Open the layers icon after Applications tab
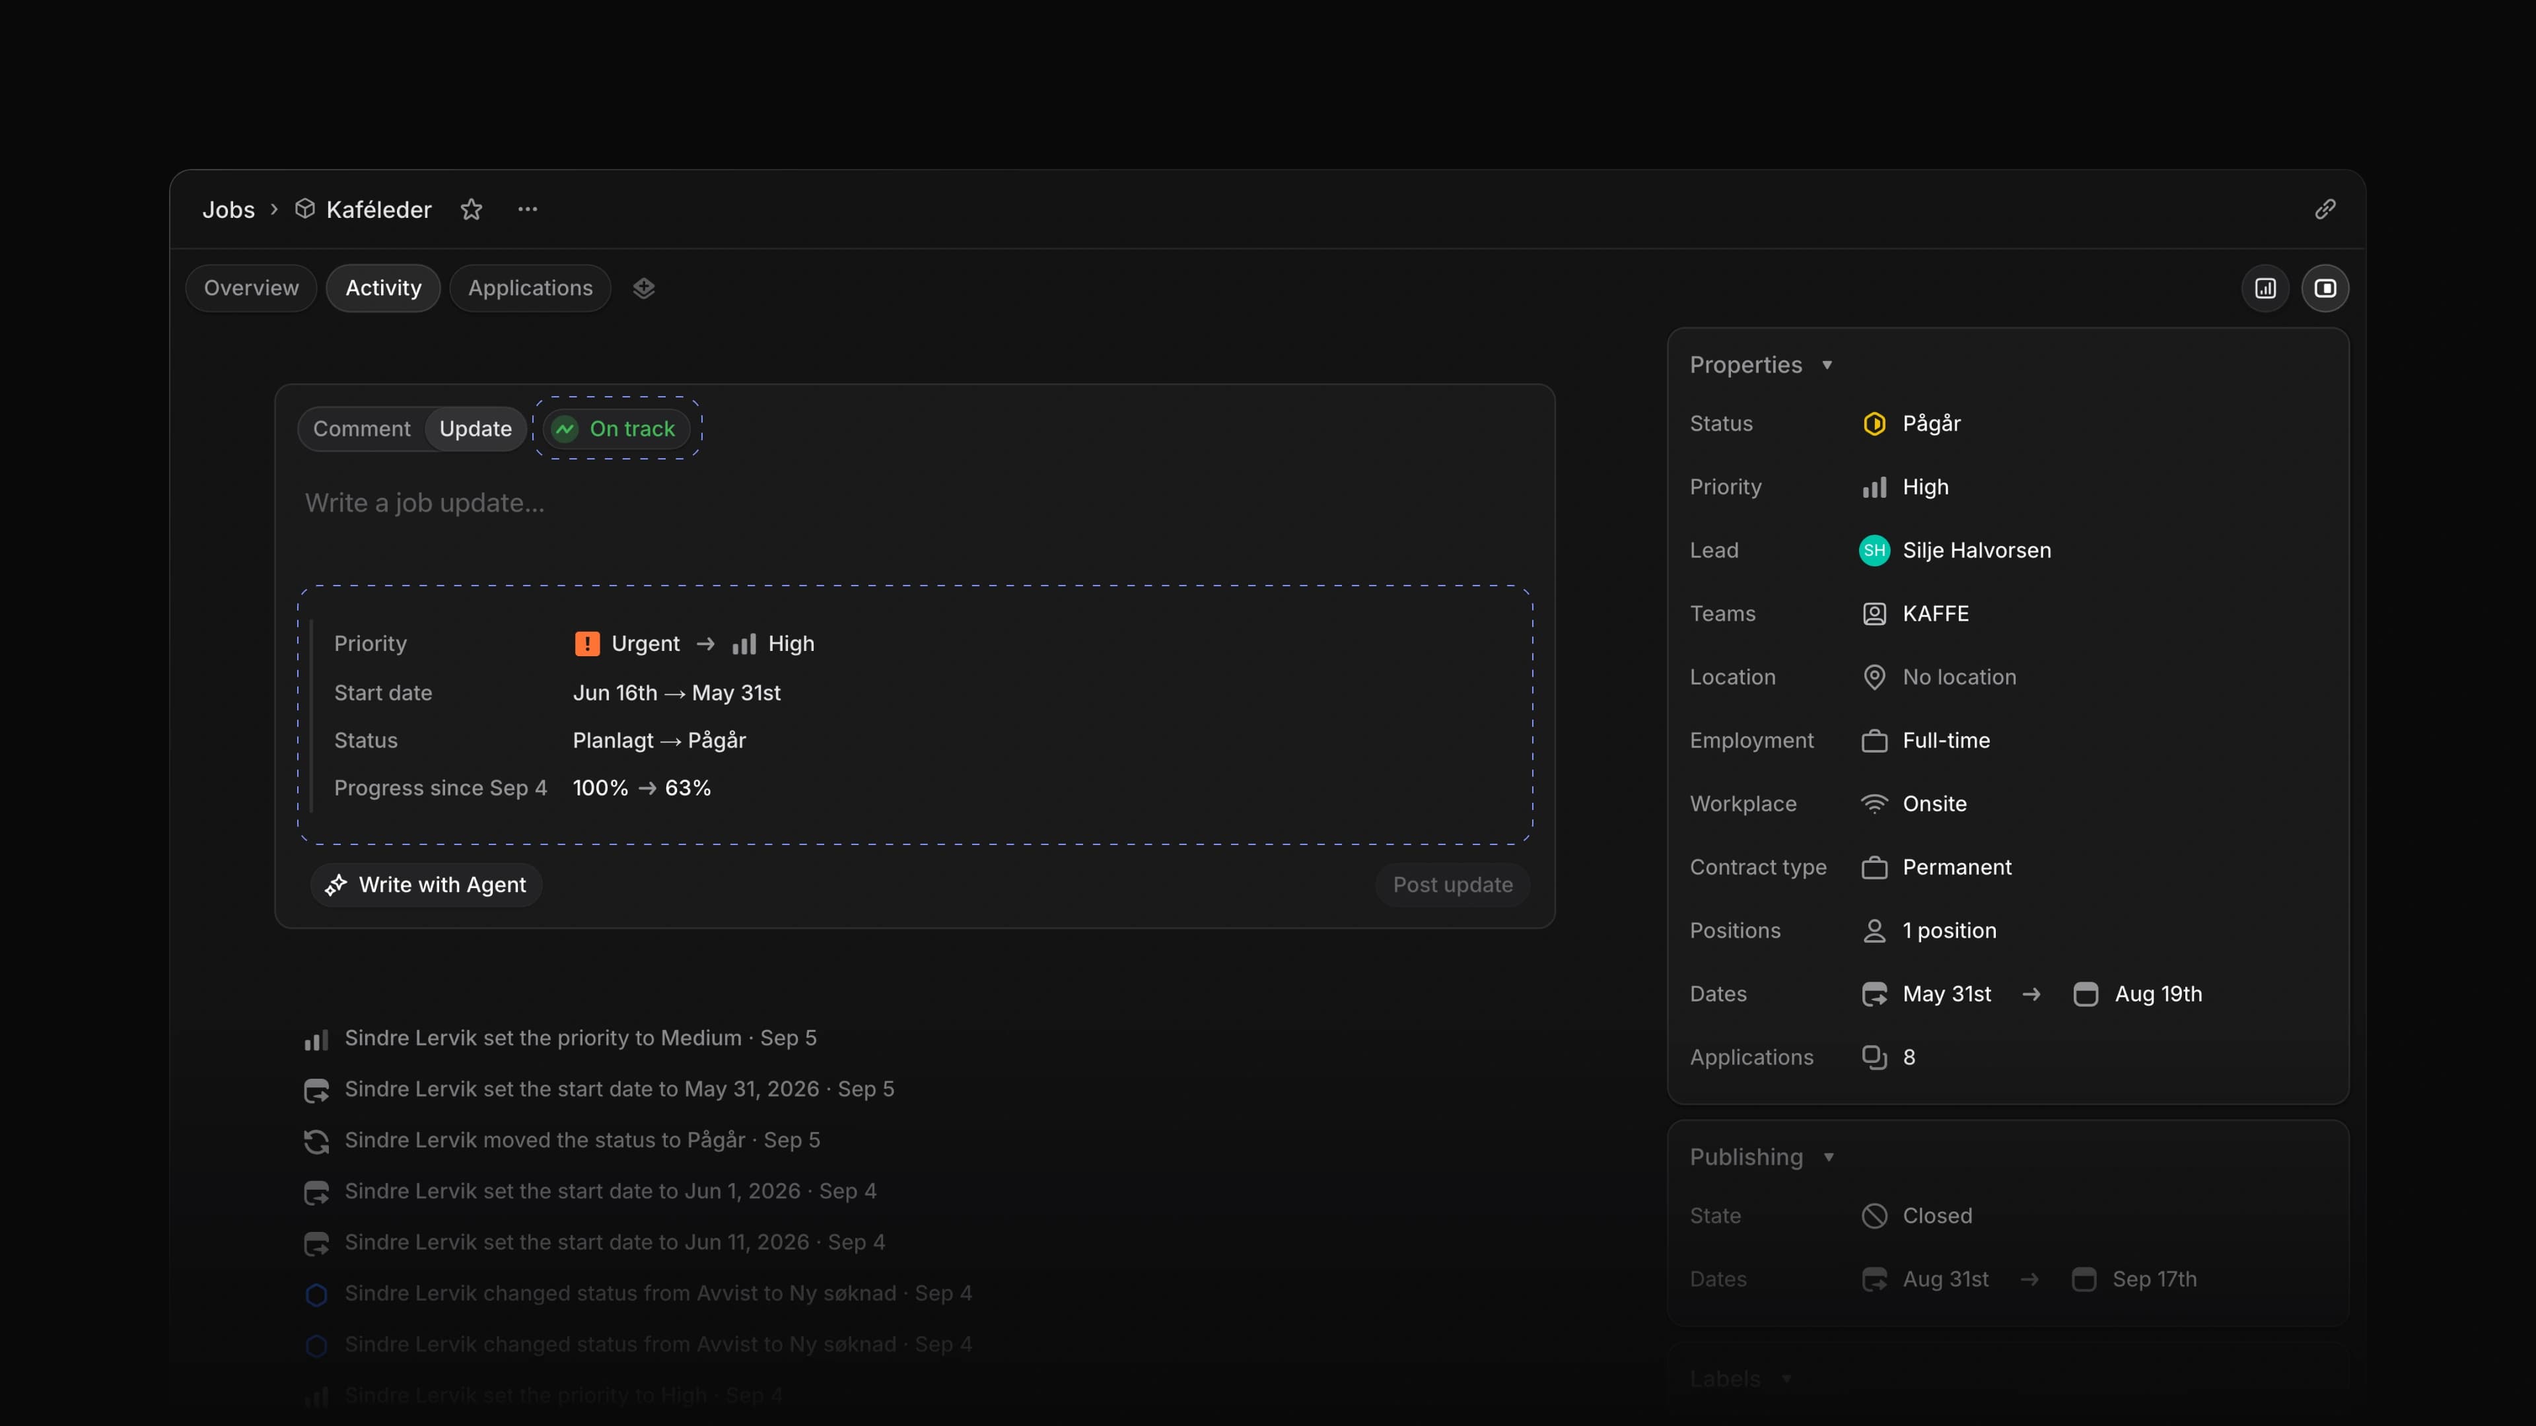 click(x=644, y=289)
